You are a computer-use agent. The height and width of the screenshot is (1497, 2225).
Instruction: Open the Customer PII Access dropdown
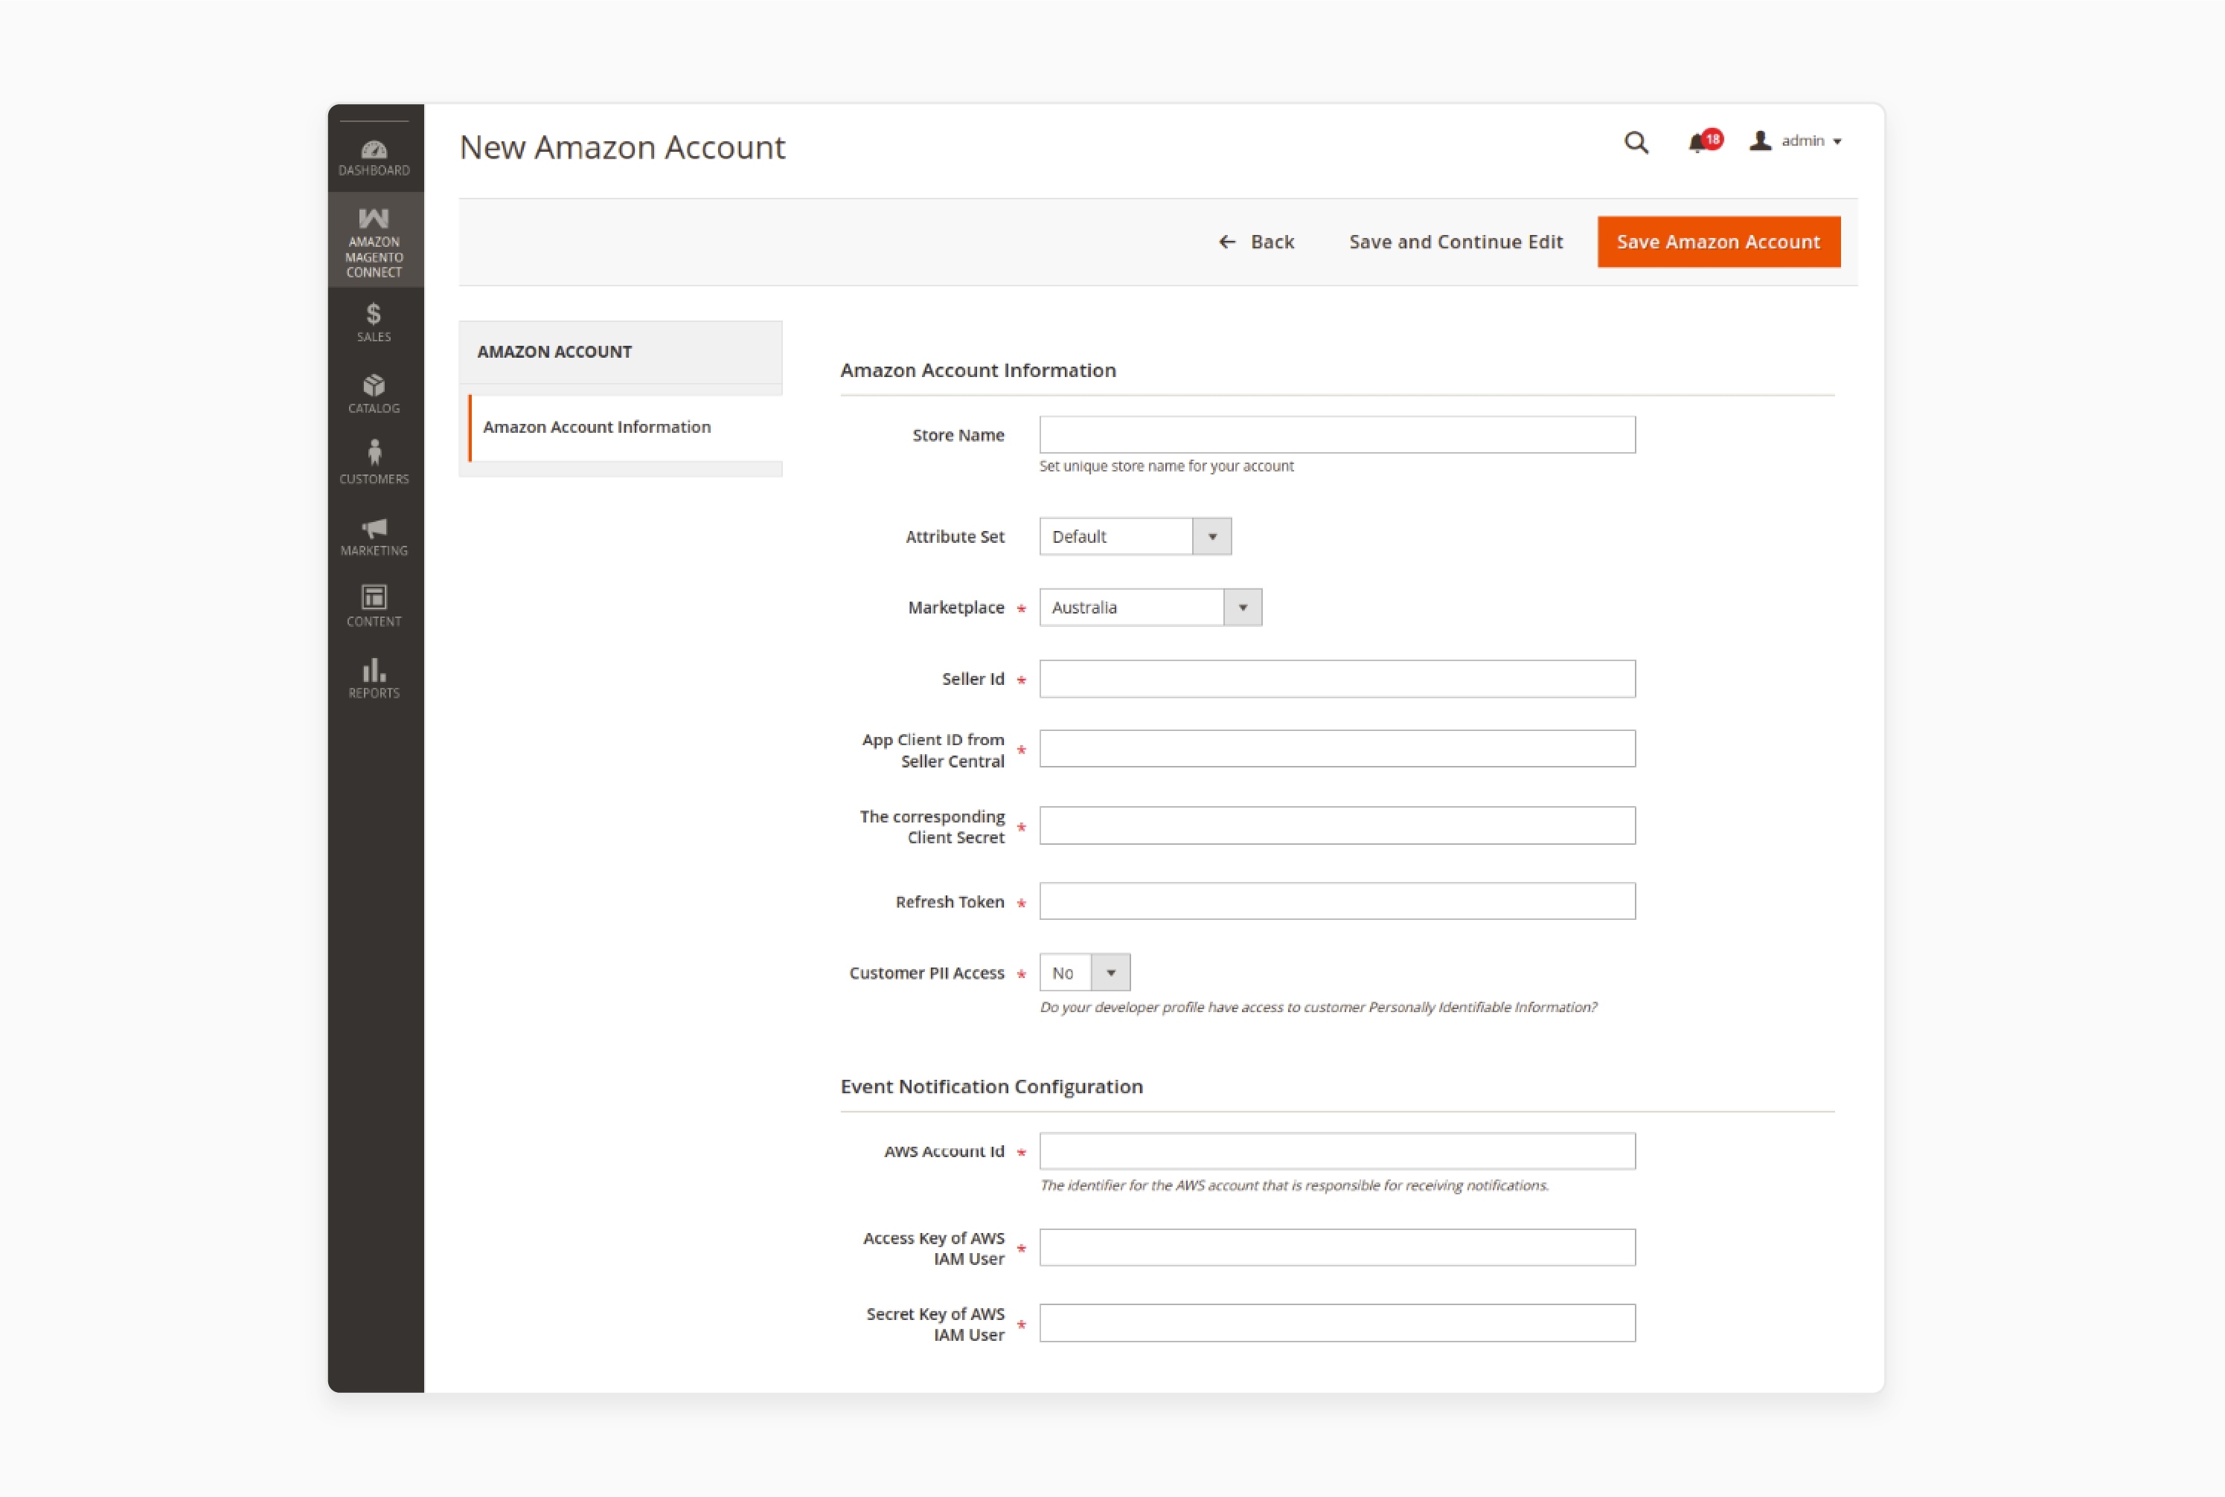click(x=1084, y=973)
